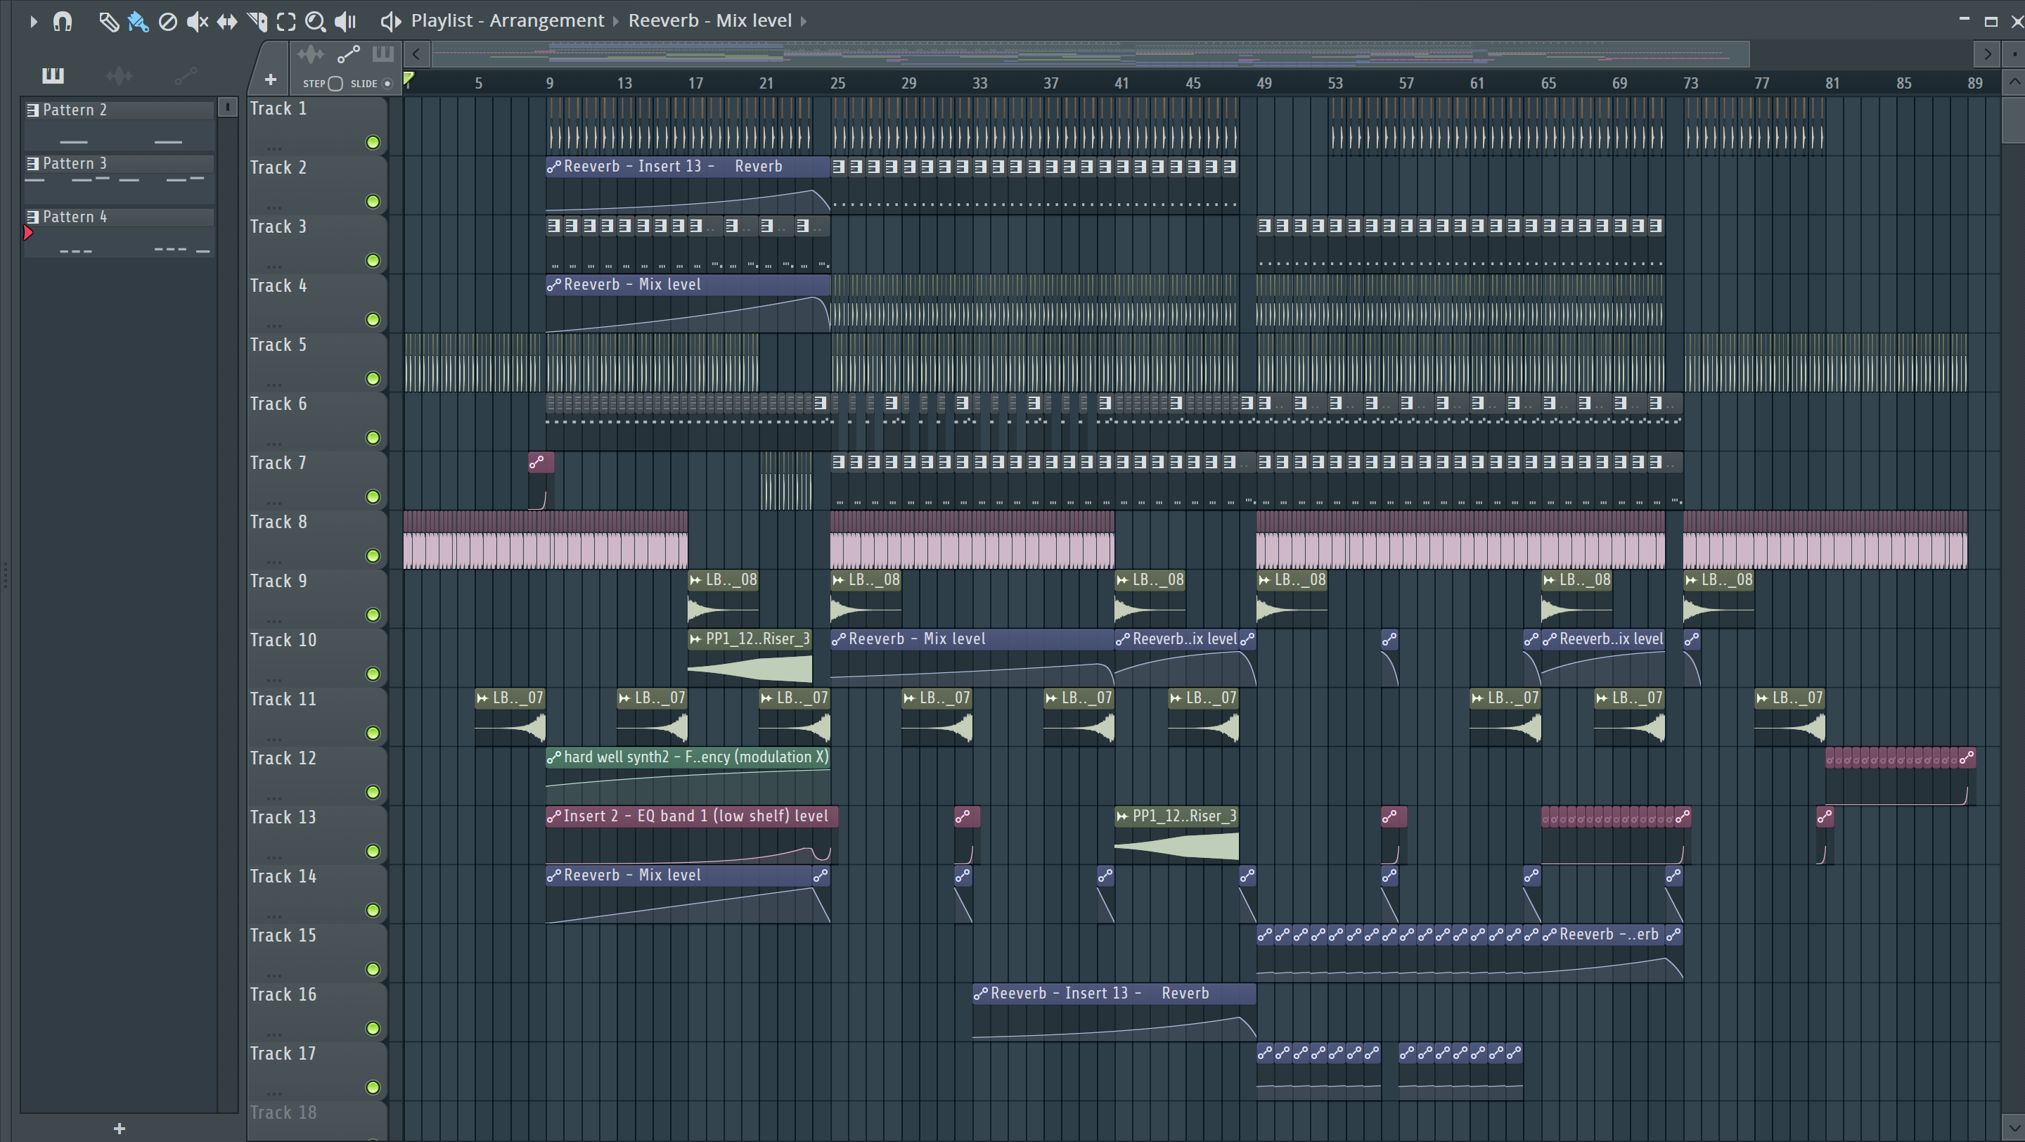Click the horizontal song overview scrollbar
Screen dimensions: 2025x1142
click(x=1091, y=54)
